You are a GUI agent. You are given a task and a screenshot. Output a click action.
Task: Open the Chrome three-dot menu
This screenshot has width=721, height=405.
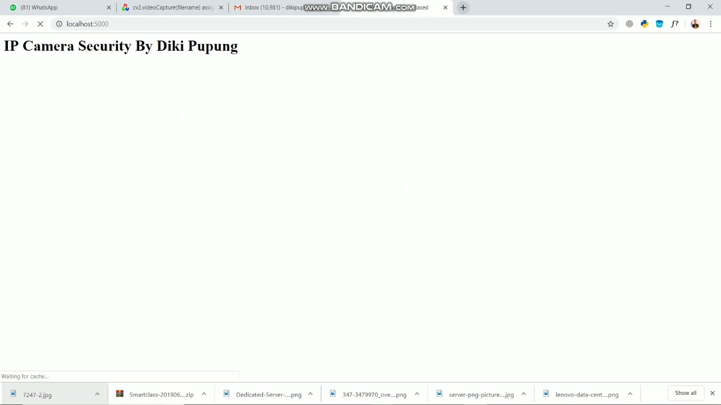(711, 24)
